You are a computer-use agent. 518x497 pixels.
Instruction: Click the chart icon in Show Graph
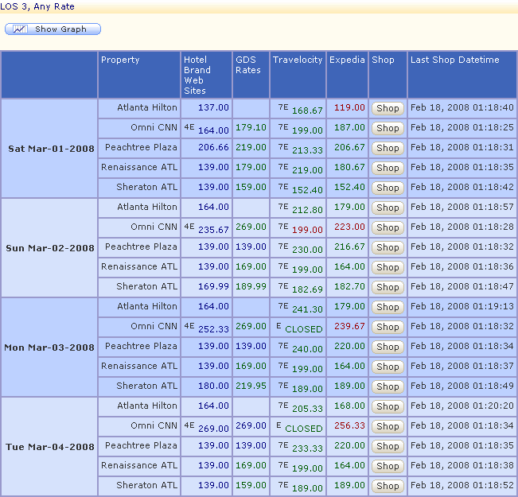point(20,29)
